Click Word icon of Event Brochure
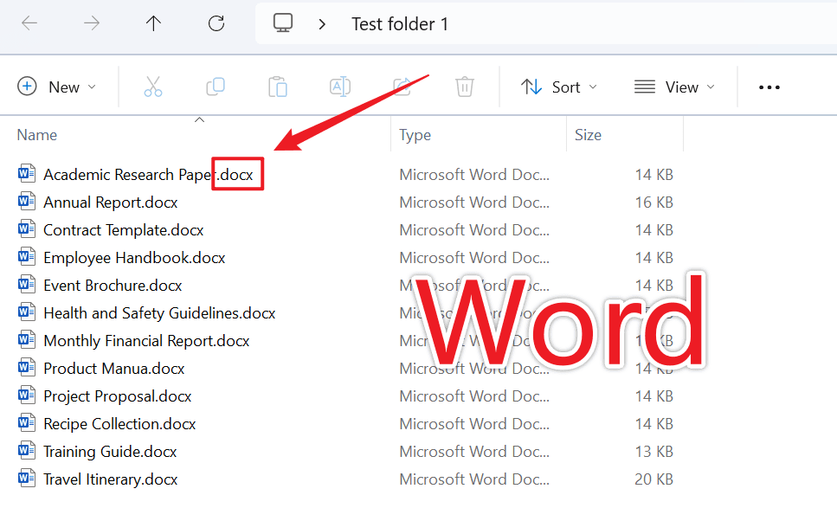This screenshot has width=837, height=508. coord(27,285)
